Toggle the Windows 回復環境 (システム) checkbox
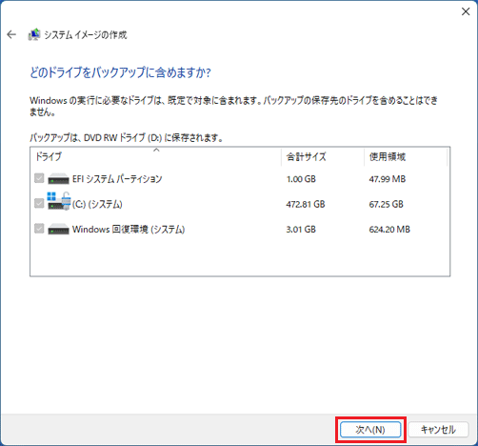Viewport: 478px width, 446px height. [x=39, y=229]
